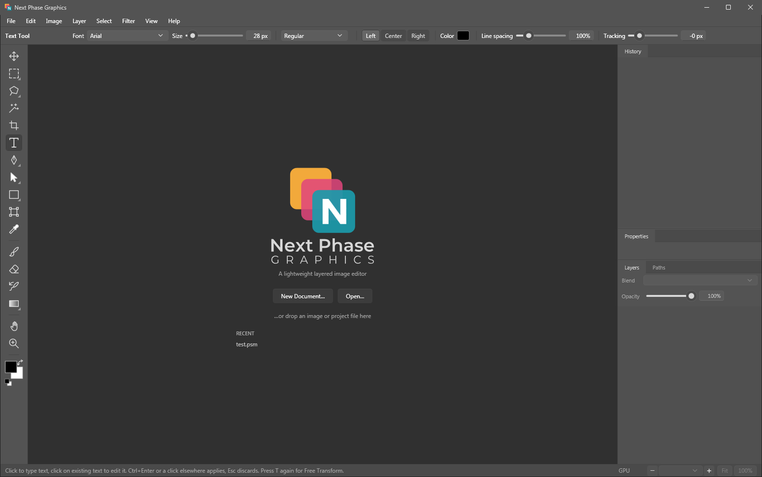
Task: Pick the Eyedropper tool
Action: (x=14, y=229)
